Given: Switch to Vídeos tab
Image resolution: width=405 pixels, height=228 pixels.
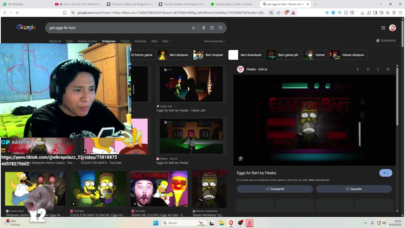Looking at the screenshot, I should click(x=125, y=41).
